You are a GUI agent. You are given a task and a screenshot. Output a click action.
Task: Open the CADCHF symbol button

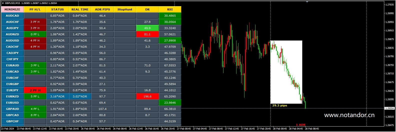pyautogui.click(x=12, y=47)
